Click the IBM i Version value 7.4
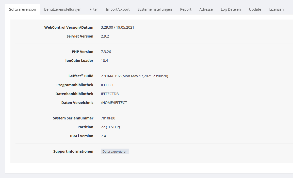 tap(103, 136)
